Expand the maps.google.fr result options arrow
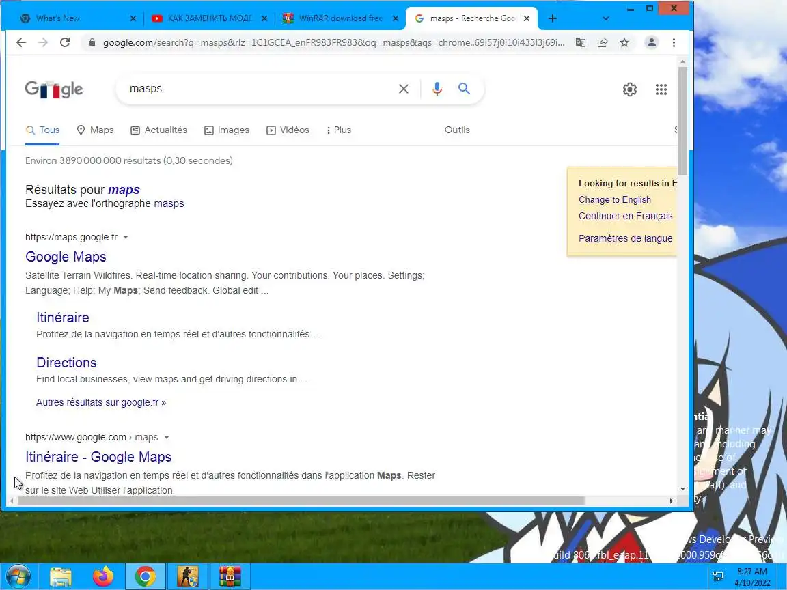This screenshot has width=787, height=590. coord(126,238)
